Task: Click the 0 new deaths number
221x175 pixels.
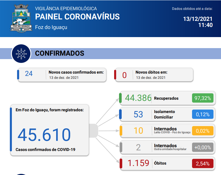Action: [x=124, y=75]
